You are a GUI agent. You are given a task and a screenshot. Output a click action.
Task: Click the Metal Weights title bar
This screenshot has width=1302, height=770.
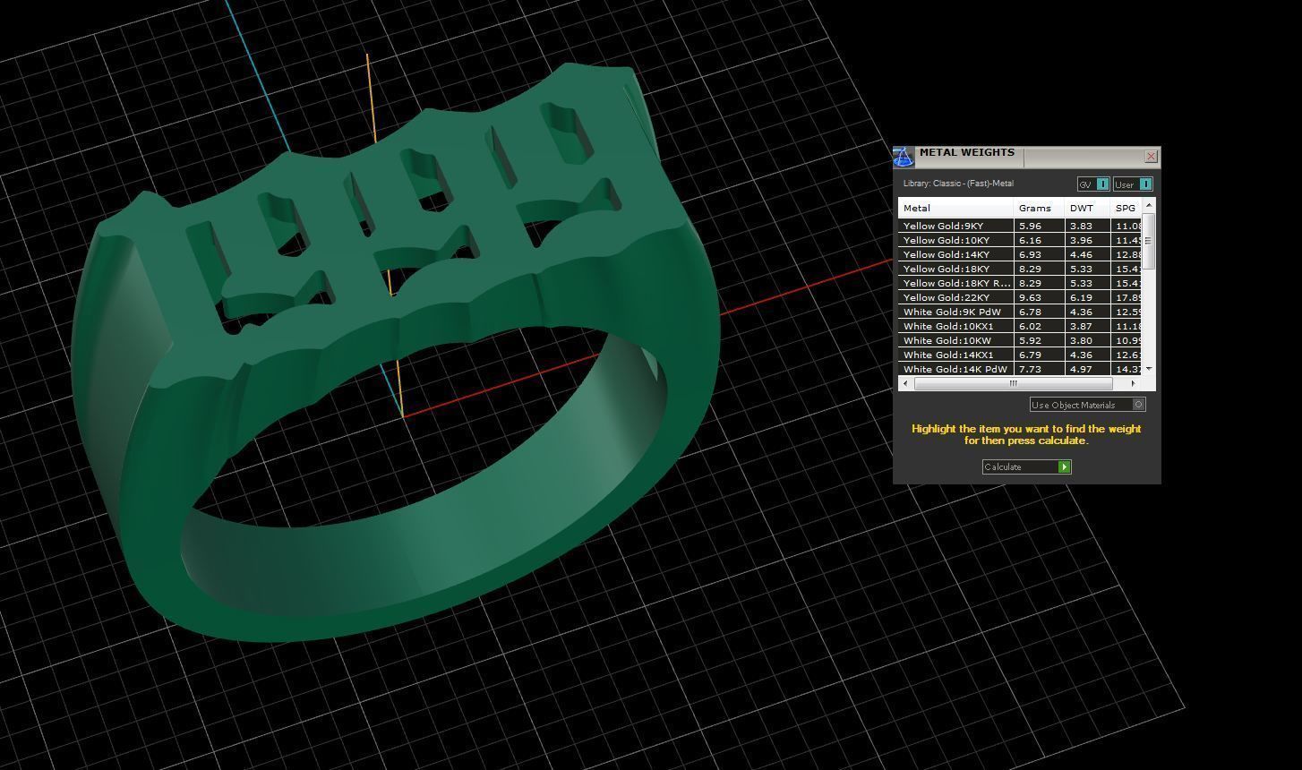point(1026,157)
